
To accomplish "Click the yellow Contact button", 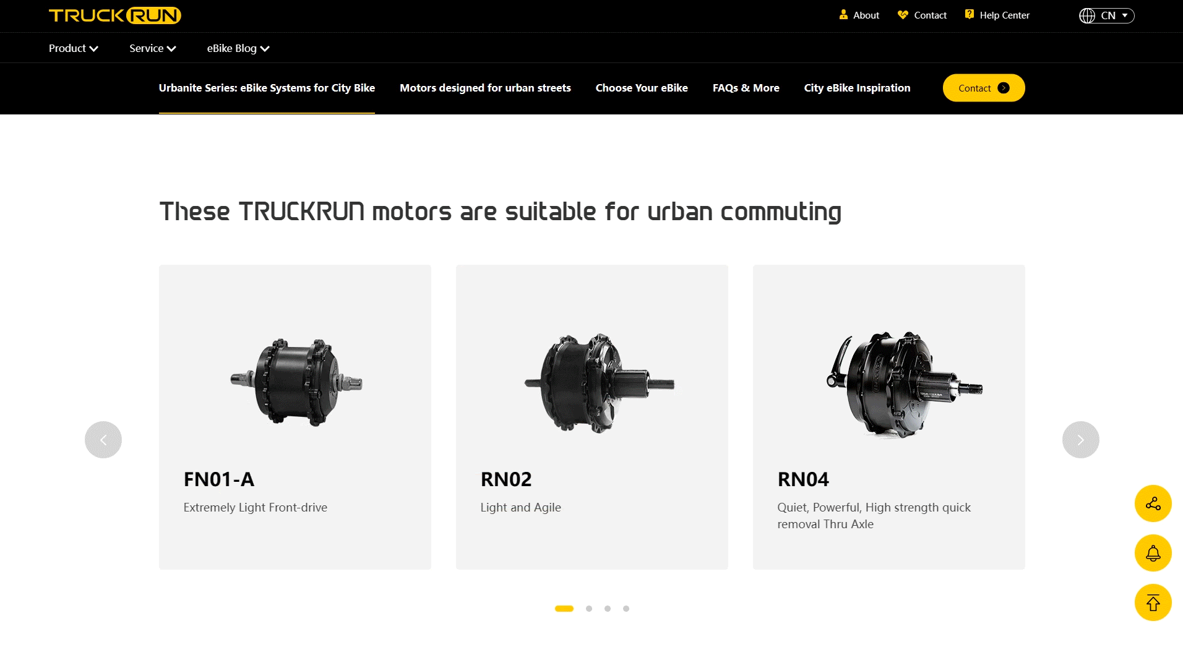I will (983, 88).
